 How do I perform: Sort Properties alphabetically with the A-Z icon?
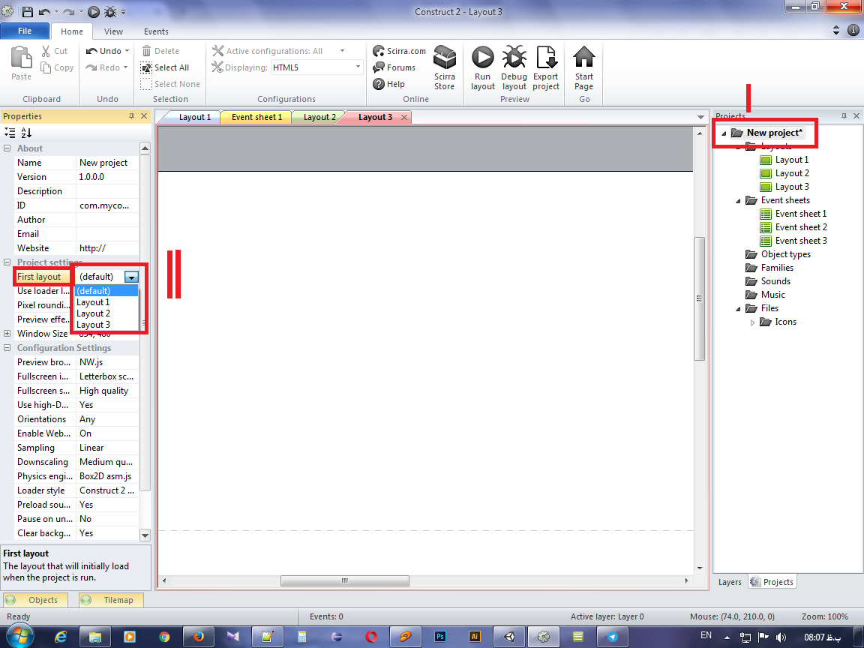[26, 133]
